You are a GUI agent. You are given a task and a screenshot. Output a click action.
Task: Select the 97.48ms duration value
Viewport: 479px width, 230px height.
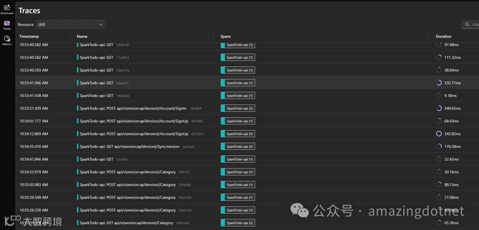[x=452, y=45]
